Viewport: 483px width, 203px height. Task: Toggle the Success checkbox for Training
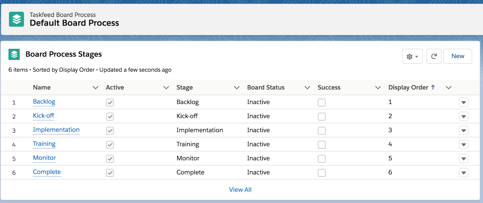[321, 145]
